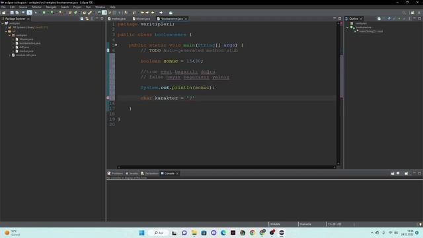Collapse the src folder node
The height and width of the screenshot is (238, 423).
[x=6, y=31]
